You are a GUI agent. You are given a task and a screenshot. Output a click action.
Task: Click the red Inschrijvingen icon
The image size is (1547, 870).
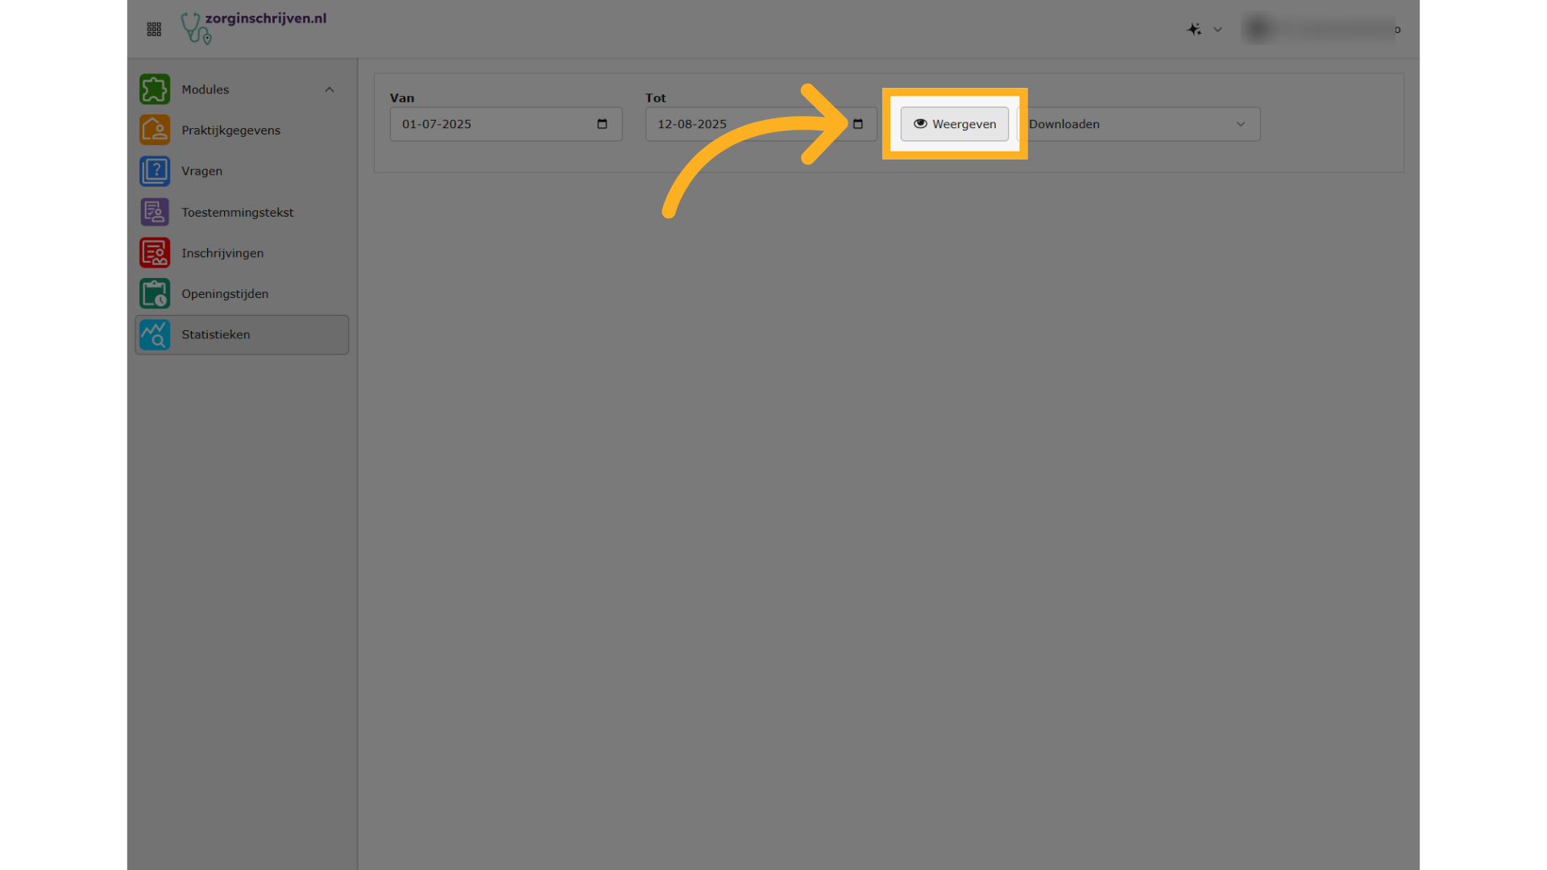(x=155, y=253)
